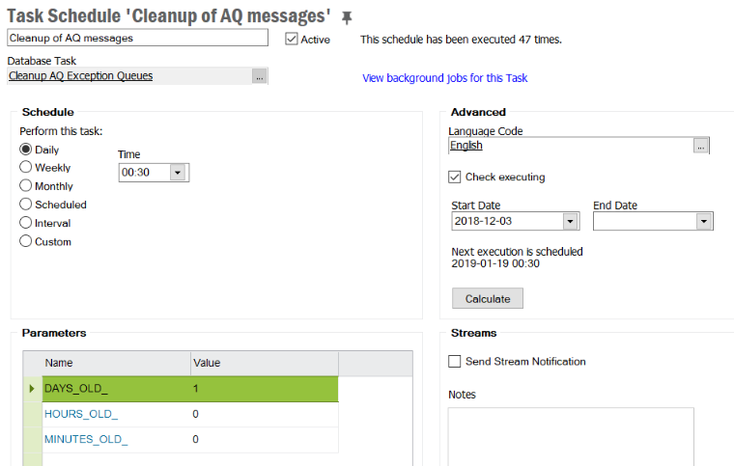This screenshot has height=466, width=734.
Task: Click inside the Notes text area
Action: [570, 434]
